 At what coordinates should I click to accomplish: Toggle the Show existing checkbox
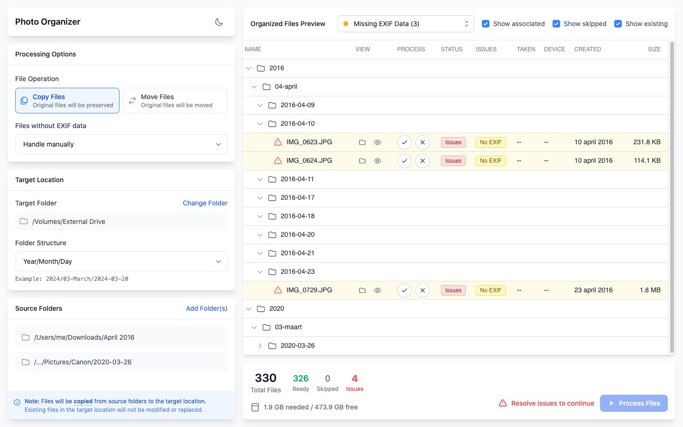tap(618, 24)
